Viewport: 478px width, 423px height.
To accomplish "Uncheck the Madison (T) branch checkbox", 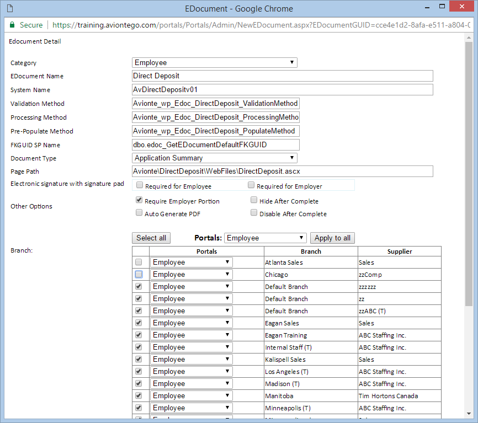I will point(139,383).
